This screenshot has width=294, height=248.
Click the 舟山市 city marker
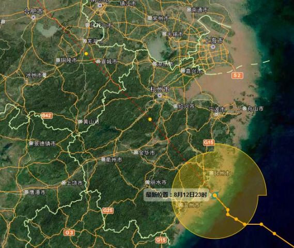[x=244, y=109]
